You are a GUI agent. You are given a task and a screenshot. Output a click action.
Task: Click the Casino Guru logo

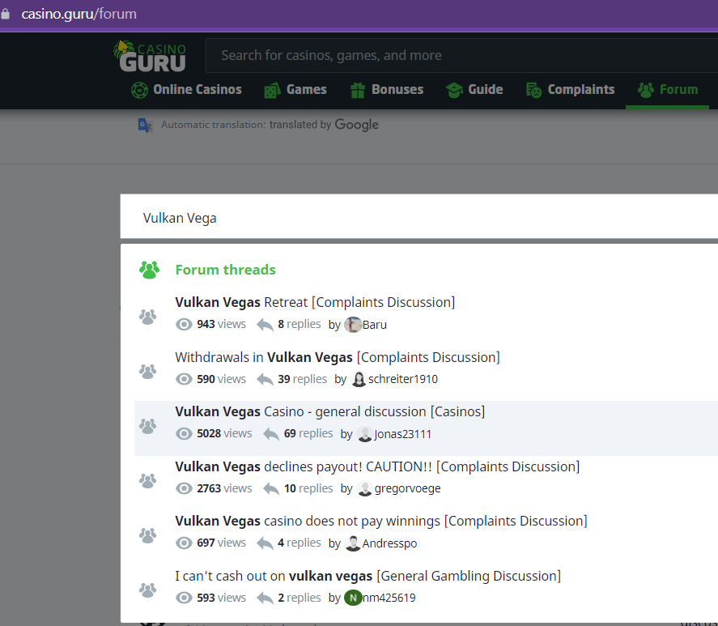click(x=151, y=55)
